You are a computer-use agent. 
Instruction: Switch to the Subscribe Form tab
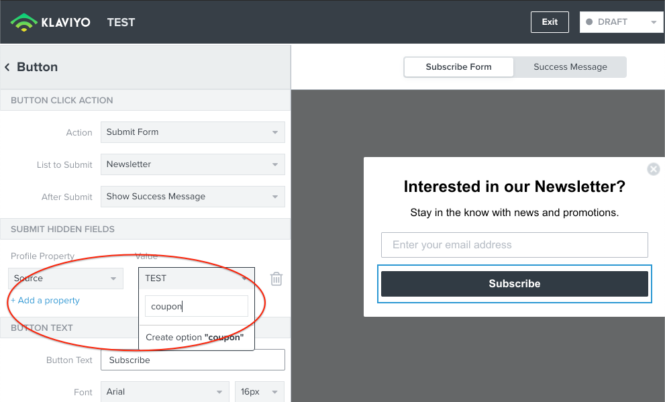[x=458, y=67]
